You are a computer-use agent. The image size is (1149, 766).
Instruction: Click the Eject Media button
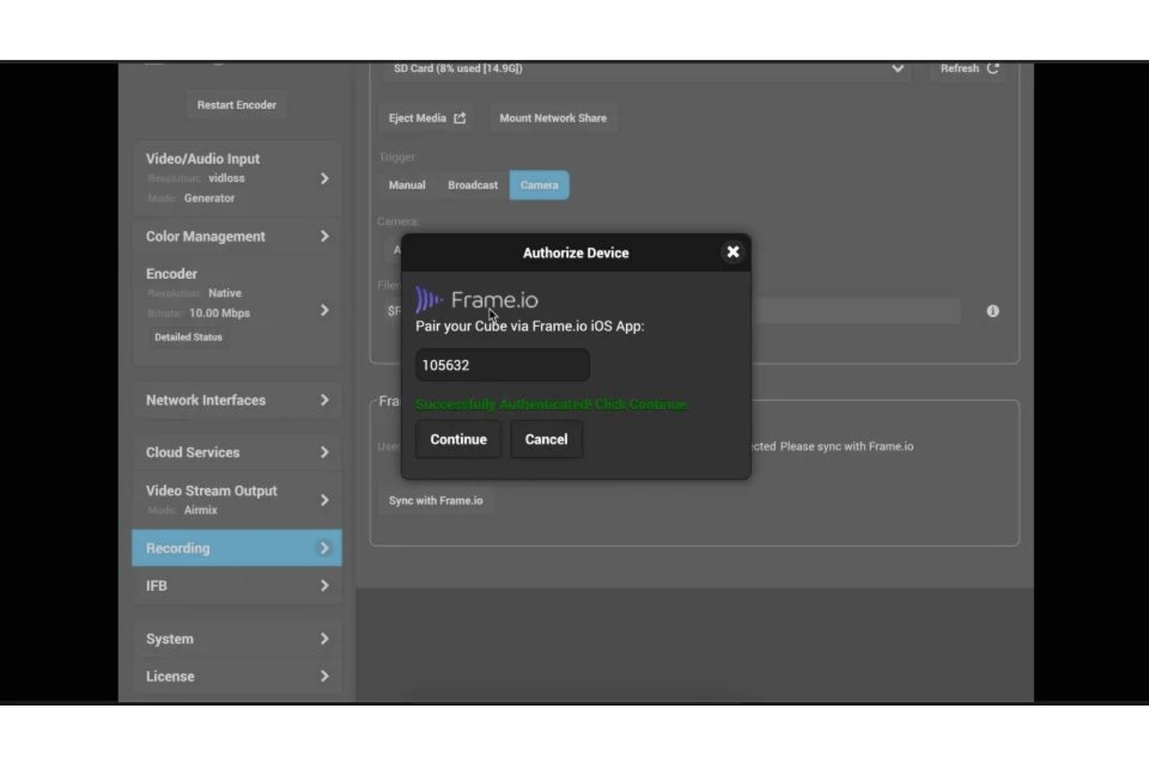coord(427,118)
